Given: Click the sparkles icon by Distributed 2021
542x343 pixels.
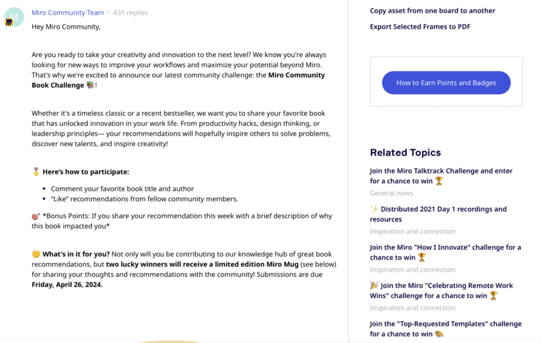Looking at the screenshot, I should pos(374,209).
